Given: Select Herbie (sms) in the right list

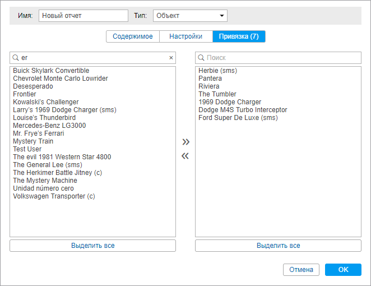Looking at the screenshot, I should (217, 71).
